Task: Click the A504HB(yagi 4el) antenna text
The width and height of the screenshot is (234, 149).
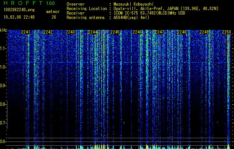Action: click(131, 18)
